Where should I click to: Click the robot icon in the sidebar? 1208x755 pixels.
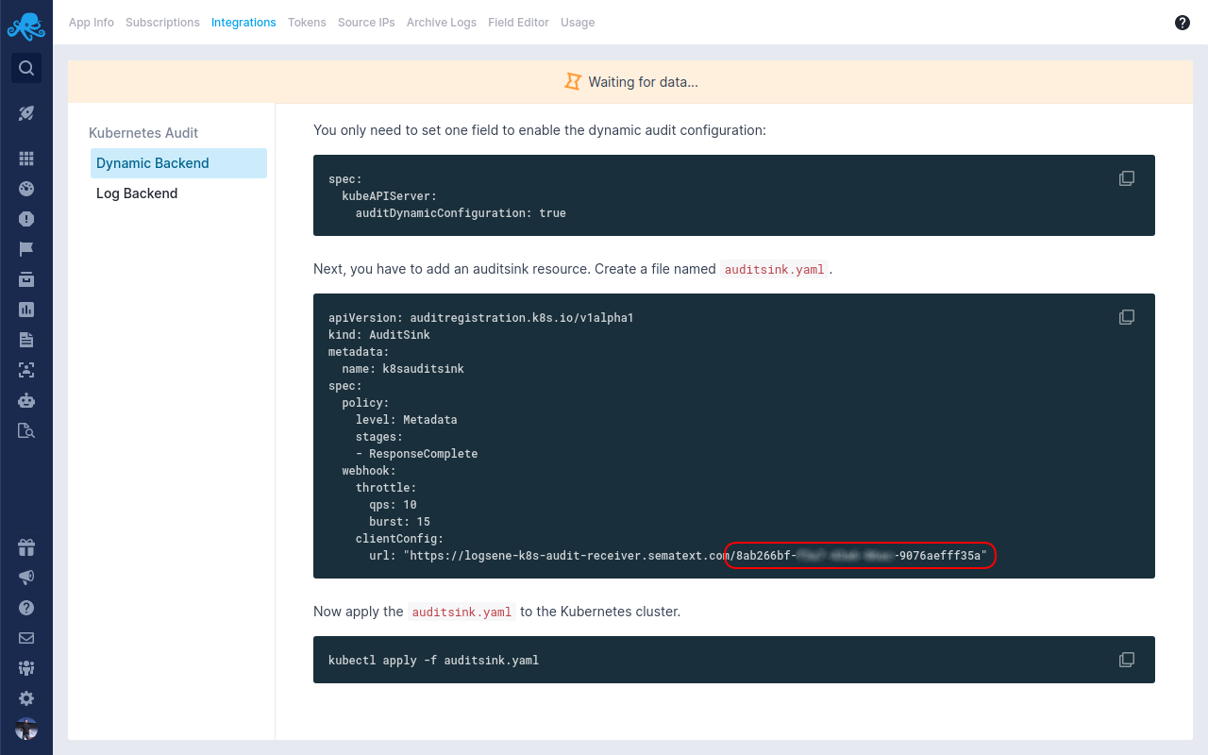[26, 400]
